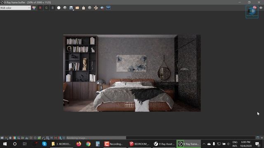Click the render icon at toolbar far right
The image size is (264, 148).
click(261, 8)
